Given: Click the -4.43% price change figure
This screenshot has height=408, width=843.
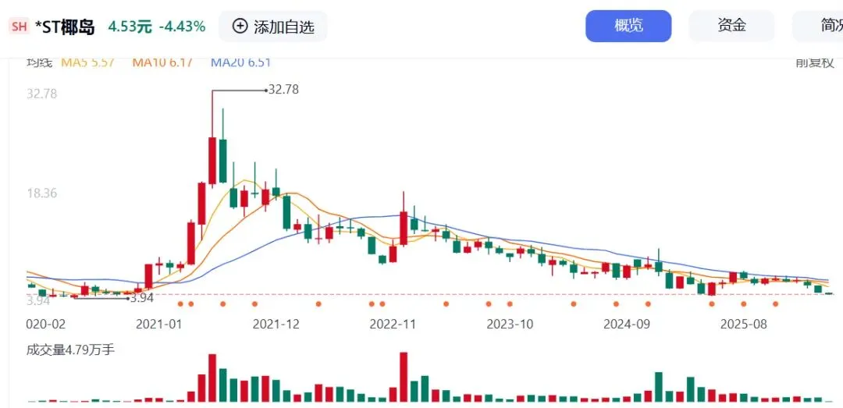Looking at the screenshot, I should coord(182,27).
